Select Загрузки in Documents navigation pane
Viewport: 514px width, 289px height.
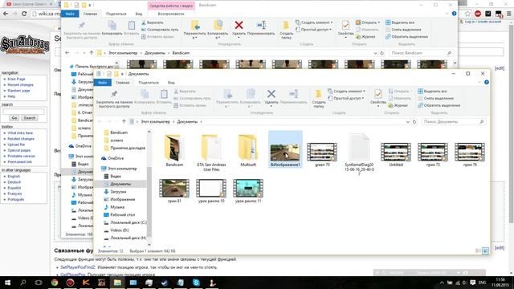click(x=118, y=192)
